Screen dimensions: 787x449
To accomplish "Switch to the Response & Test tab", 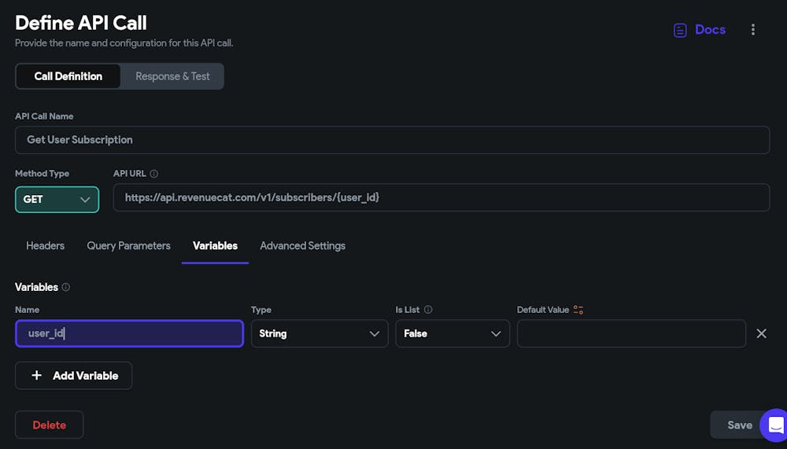I will [x=172, y=76].
